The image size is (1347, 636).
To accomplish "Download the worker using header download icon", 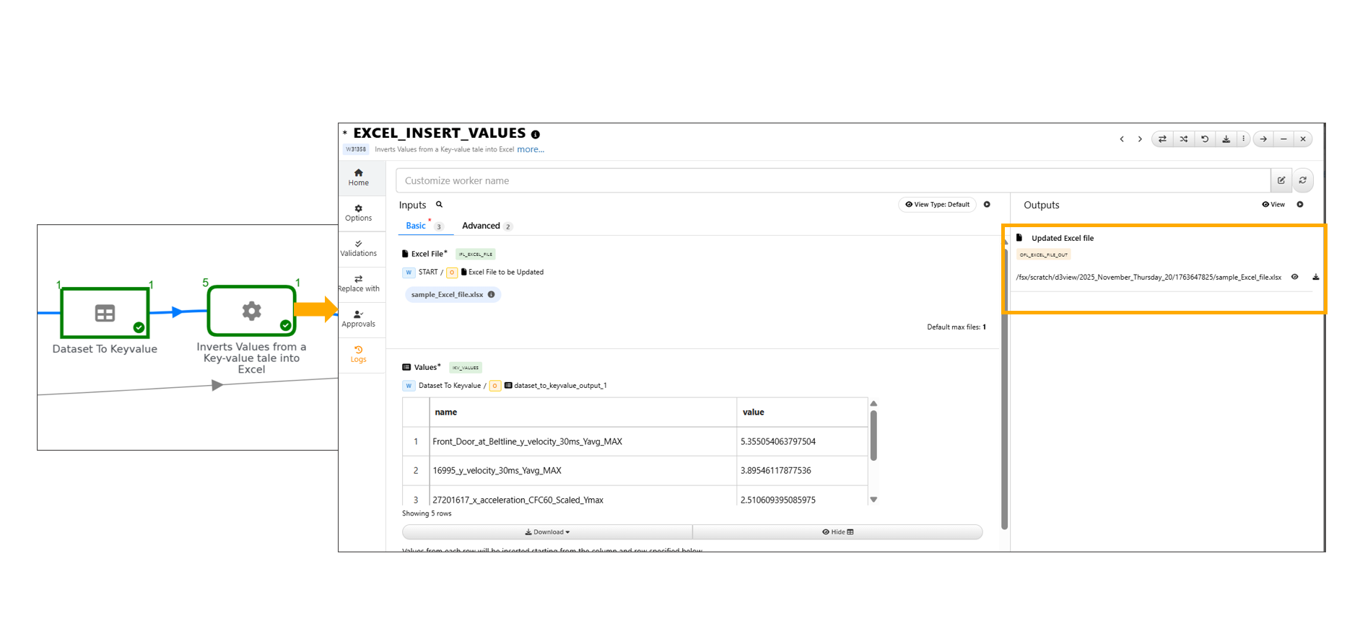I will [1226, 139].
